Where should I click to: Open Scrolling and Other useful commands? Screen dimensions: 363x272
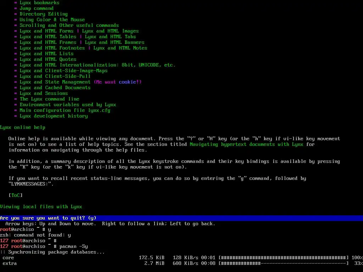click(69, 25)
